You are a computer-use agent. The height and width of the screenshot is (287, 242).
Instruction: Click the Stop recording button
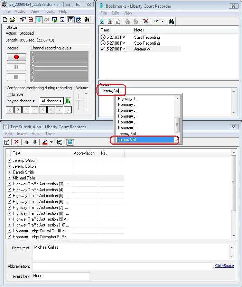click(16, 77)
